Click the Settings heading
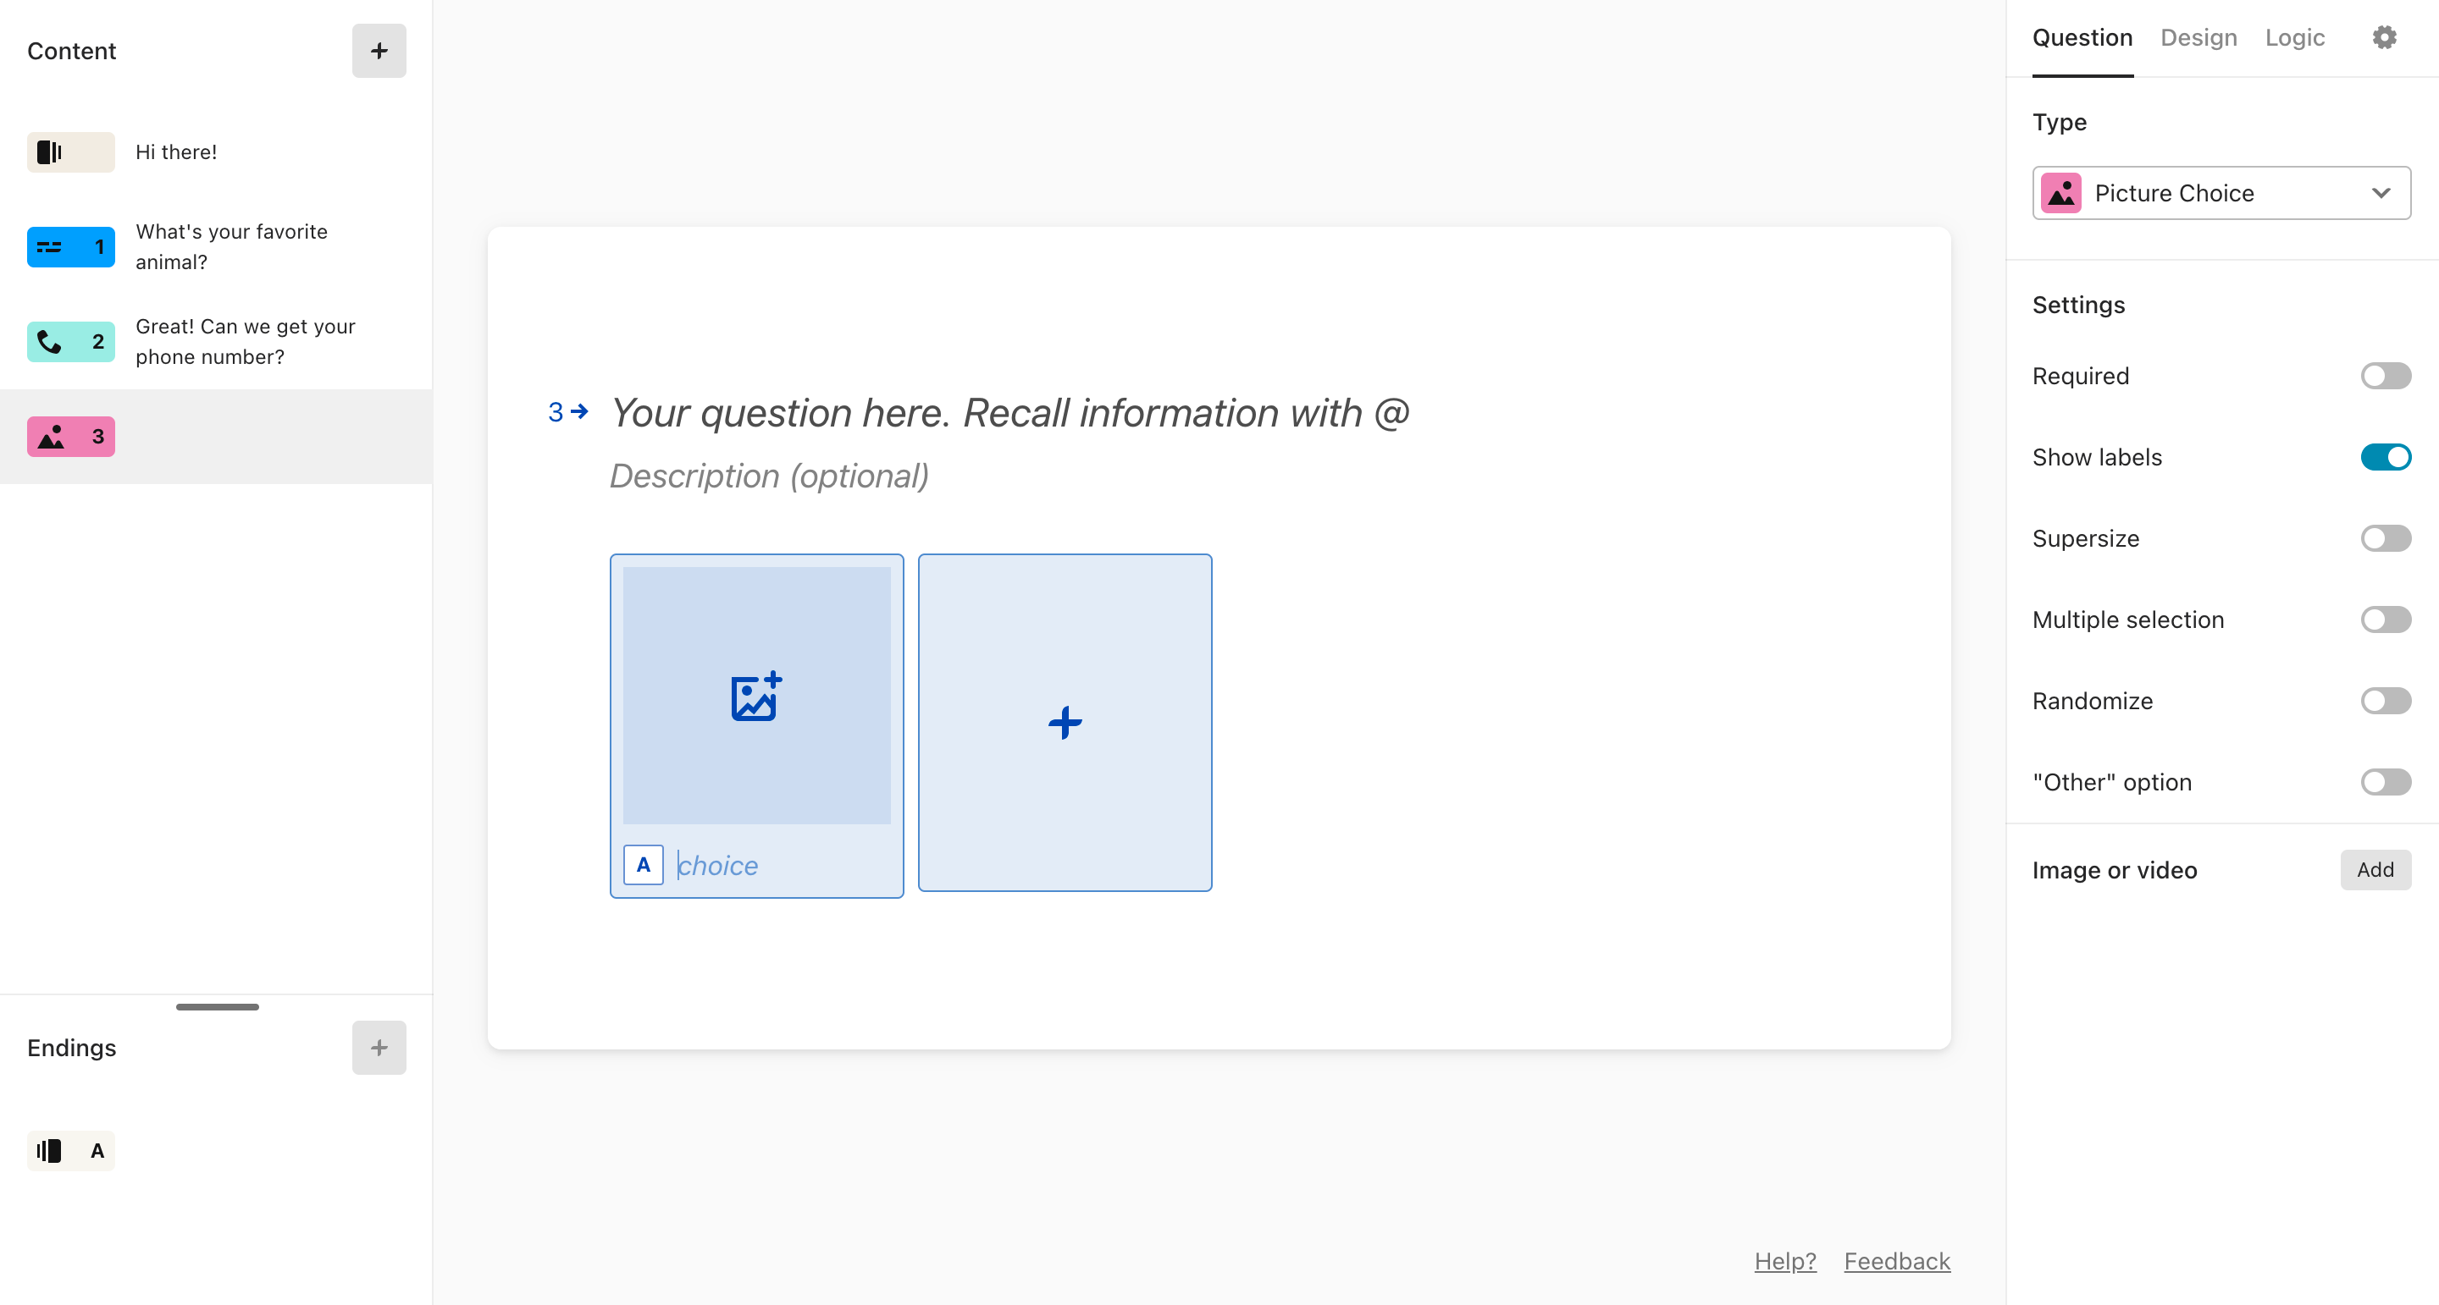This screenshot has width=2439, height=1305. [x=2078, y=305]
